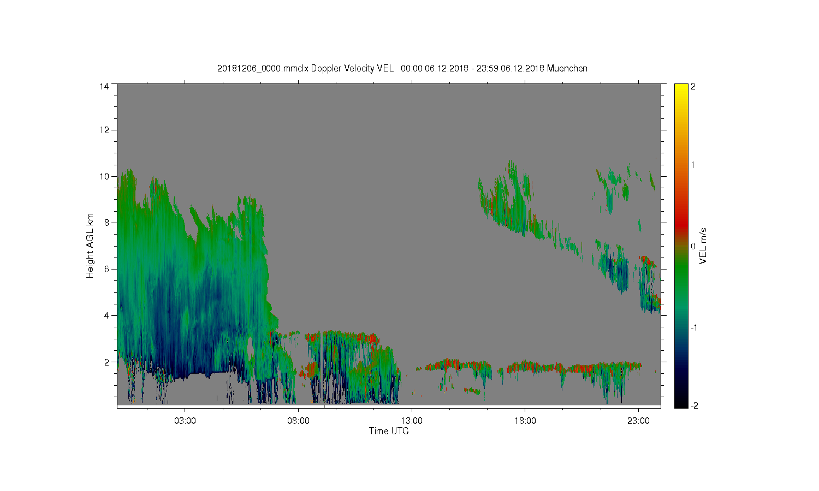Screen dimensions: 819x491
Task: Click the 'Time UTC' x-axis label
Action: 389,431
